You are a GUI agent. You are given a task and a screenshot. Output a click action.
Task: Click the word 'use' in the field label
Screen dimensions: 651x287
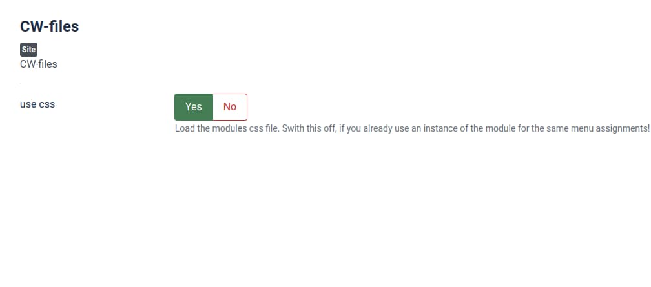click(x=28, y=104)
